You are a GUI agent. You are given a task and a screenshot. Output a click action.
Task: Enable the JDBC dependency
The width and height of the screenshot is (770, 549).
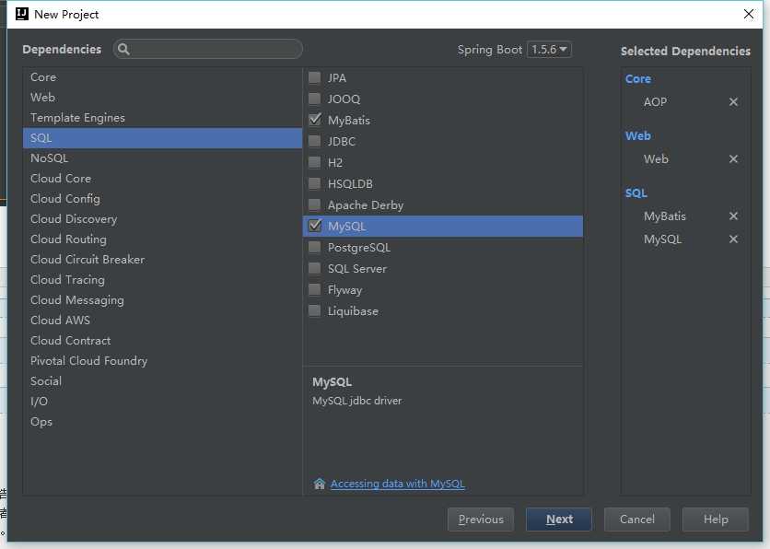pos(315,142)
